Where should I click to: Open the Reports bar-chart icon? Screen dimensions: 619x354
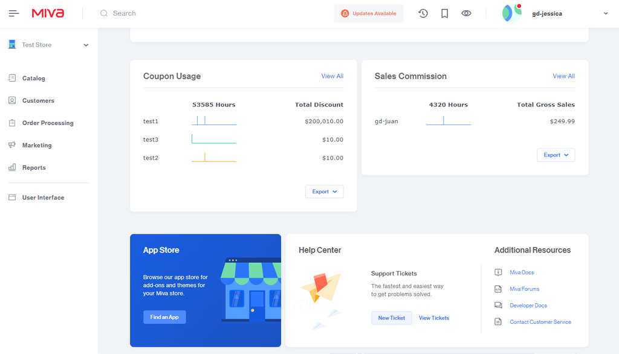[13, 167]
